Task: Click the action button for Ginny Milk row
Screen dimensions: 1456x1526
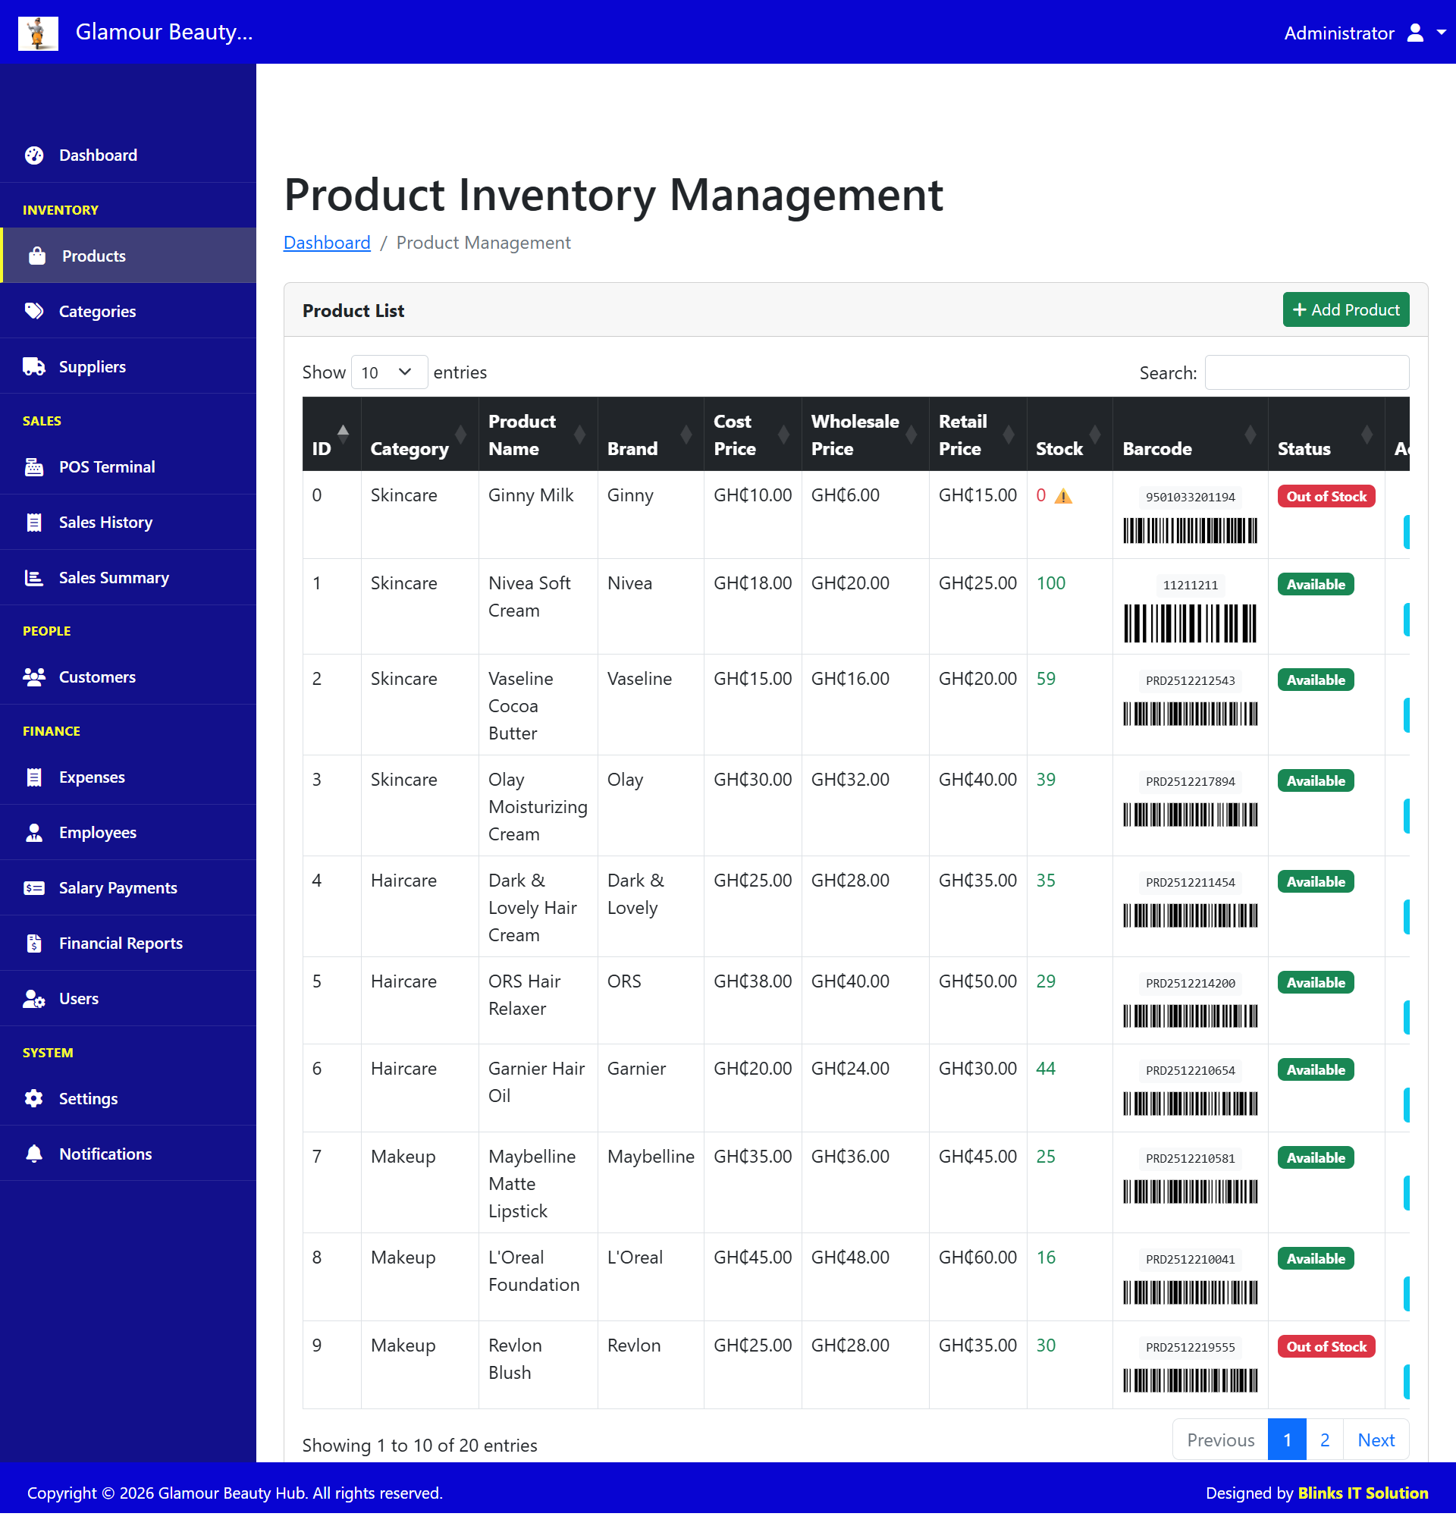Action: [x=1405, y=532]
